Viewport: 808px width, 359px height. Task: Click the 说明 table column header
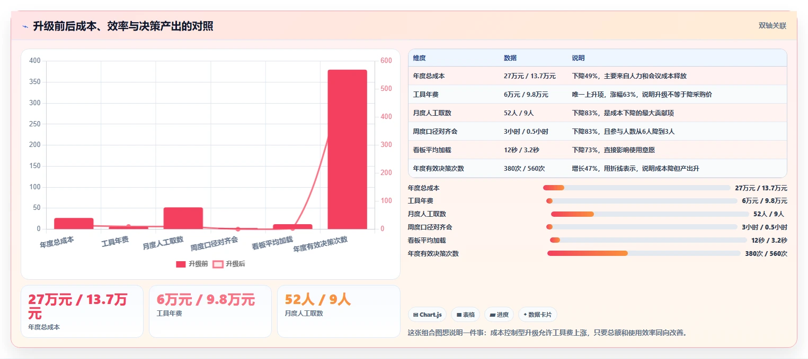pos(579,58)
